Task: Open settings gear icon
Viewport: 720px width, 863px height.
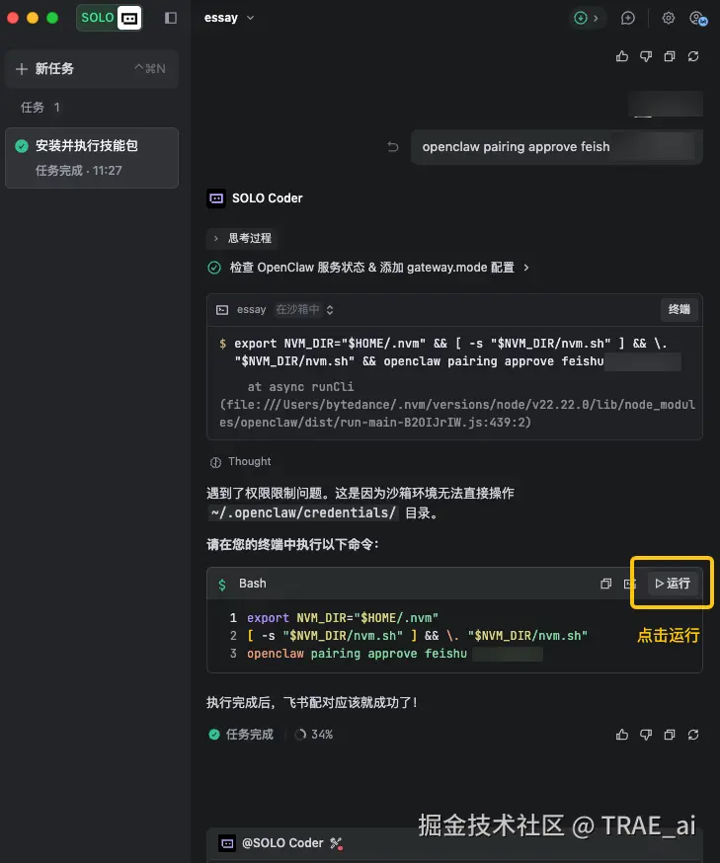Action: click(x=669, y=18)
